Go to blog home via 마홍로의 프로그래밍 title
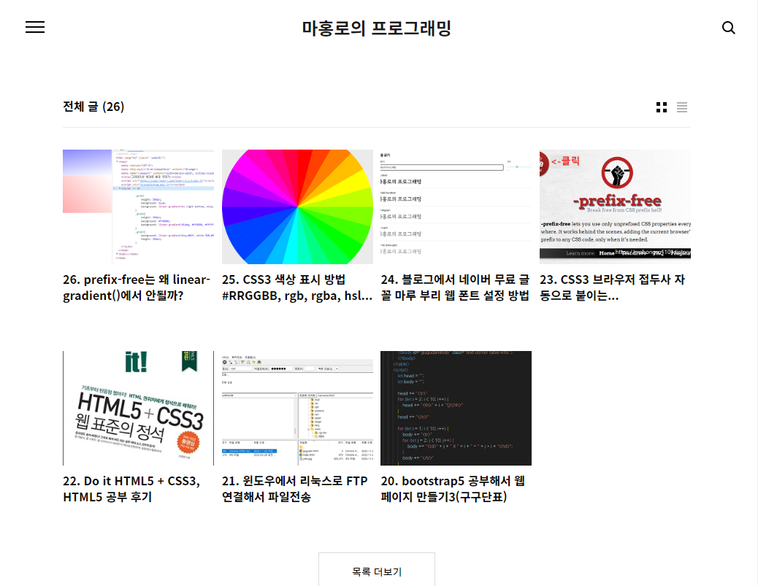This screenshot has height=586, width=758. coord(377,28)
